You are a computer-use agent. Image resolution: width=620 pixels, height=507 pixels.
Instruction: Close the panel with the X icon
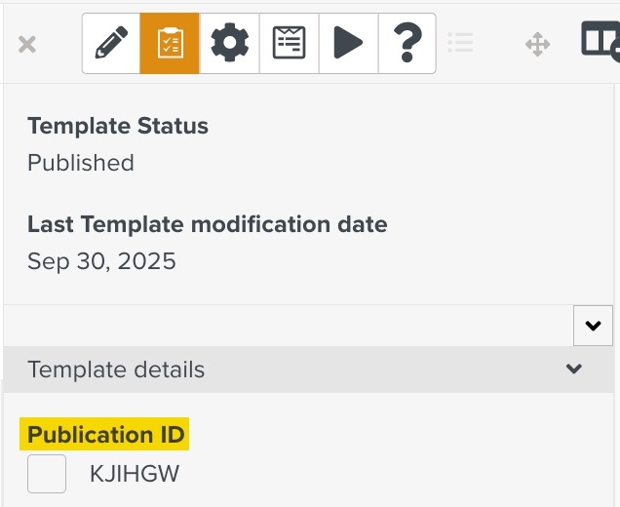point(27,44)
